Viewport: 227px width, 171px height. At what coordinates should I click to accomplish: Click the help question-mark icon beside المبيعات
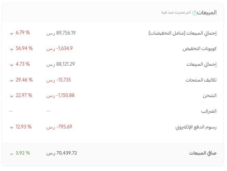click(x=195, y=13)
